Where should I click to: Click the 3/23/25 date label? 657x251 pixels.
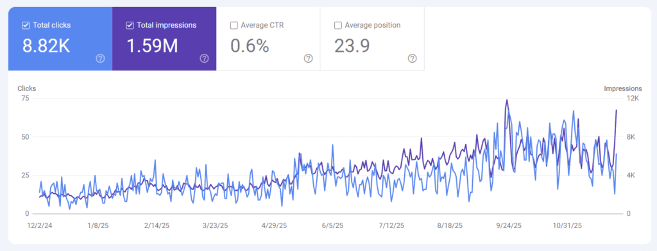tap(216, 225)
